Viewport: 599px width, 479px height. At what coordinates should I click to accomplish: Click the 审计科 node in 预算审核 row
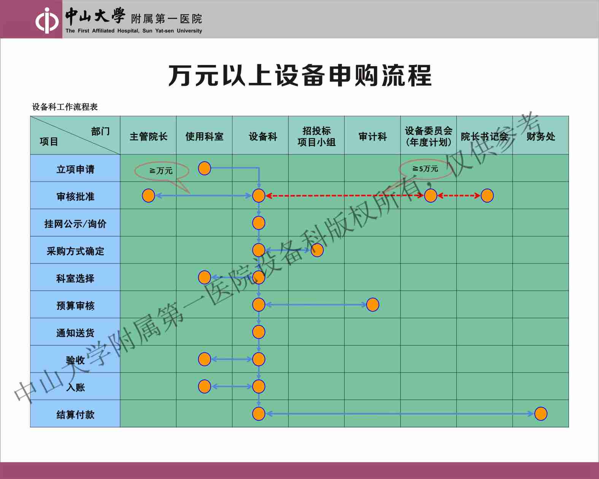tap(373, 305)
